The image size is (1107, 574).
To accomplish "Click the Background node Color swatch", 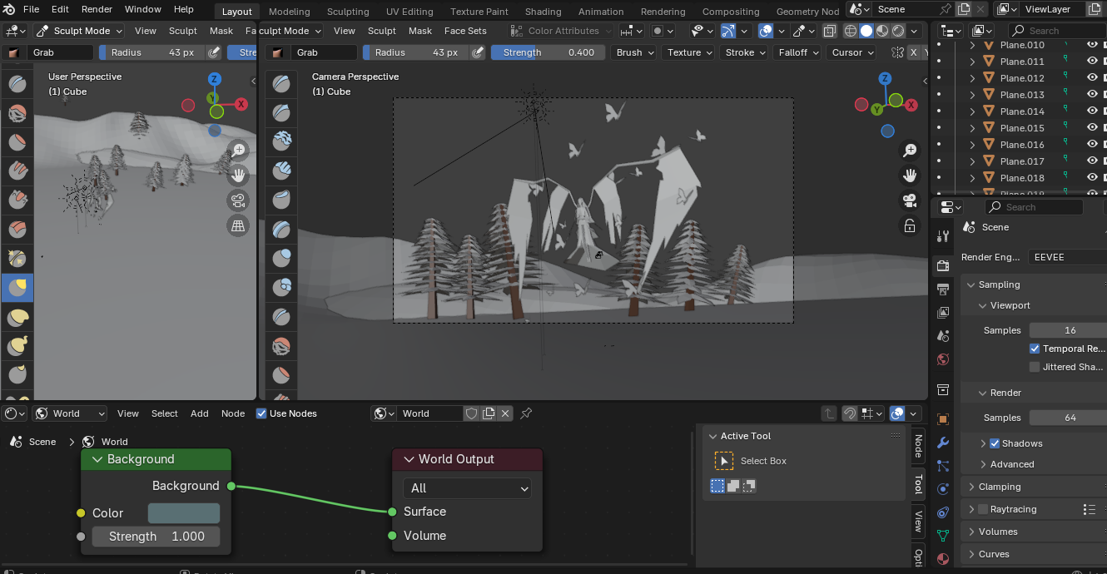I will point(184,513).
